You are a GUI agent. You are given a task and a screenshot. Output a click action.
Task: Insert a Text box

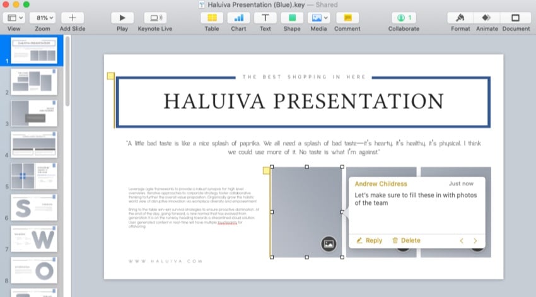tap(265, 18)
